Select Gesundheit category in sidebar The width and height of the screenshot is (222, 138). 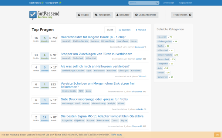163,59
